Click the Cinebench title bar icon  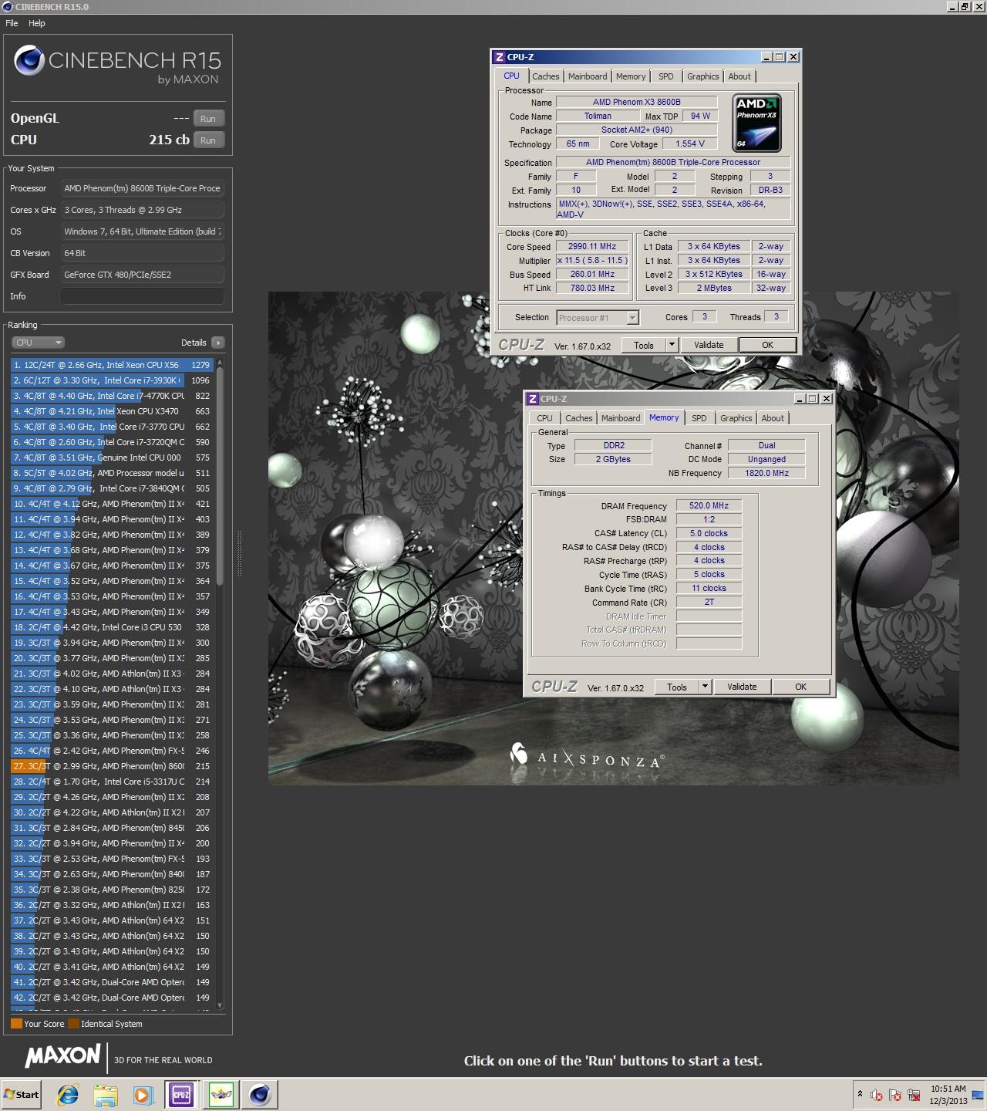tap(7, 7)
